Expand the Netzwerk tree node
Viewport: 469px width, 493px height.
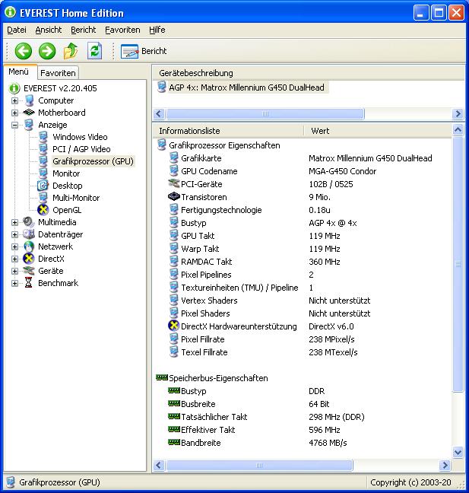(x=14, y=247)
